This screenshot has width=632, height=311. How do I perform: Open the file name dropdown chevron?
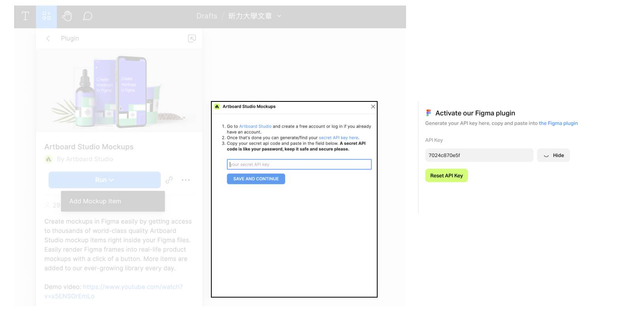click(x=279, y=16)
